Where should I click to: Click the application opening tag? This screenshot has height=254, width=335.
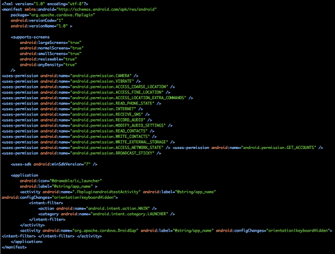(24, 175)
